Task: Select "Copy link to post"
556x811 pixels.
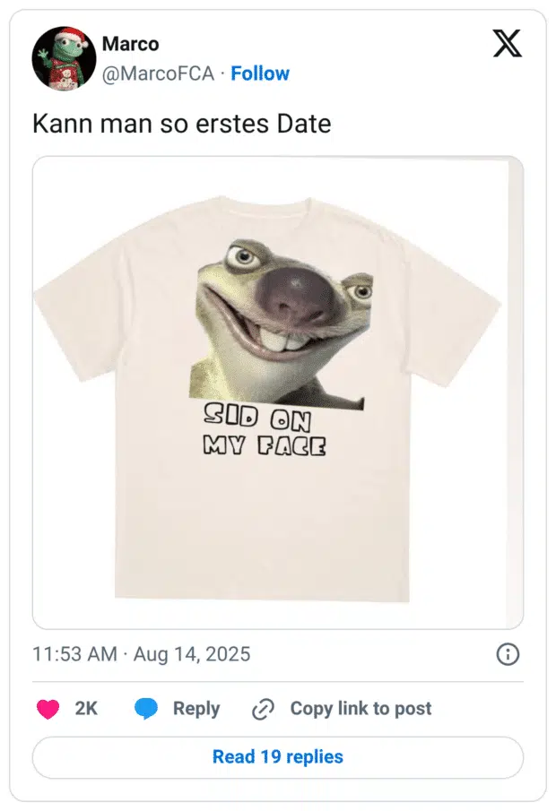Action: point(361,709)
